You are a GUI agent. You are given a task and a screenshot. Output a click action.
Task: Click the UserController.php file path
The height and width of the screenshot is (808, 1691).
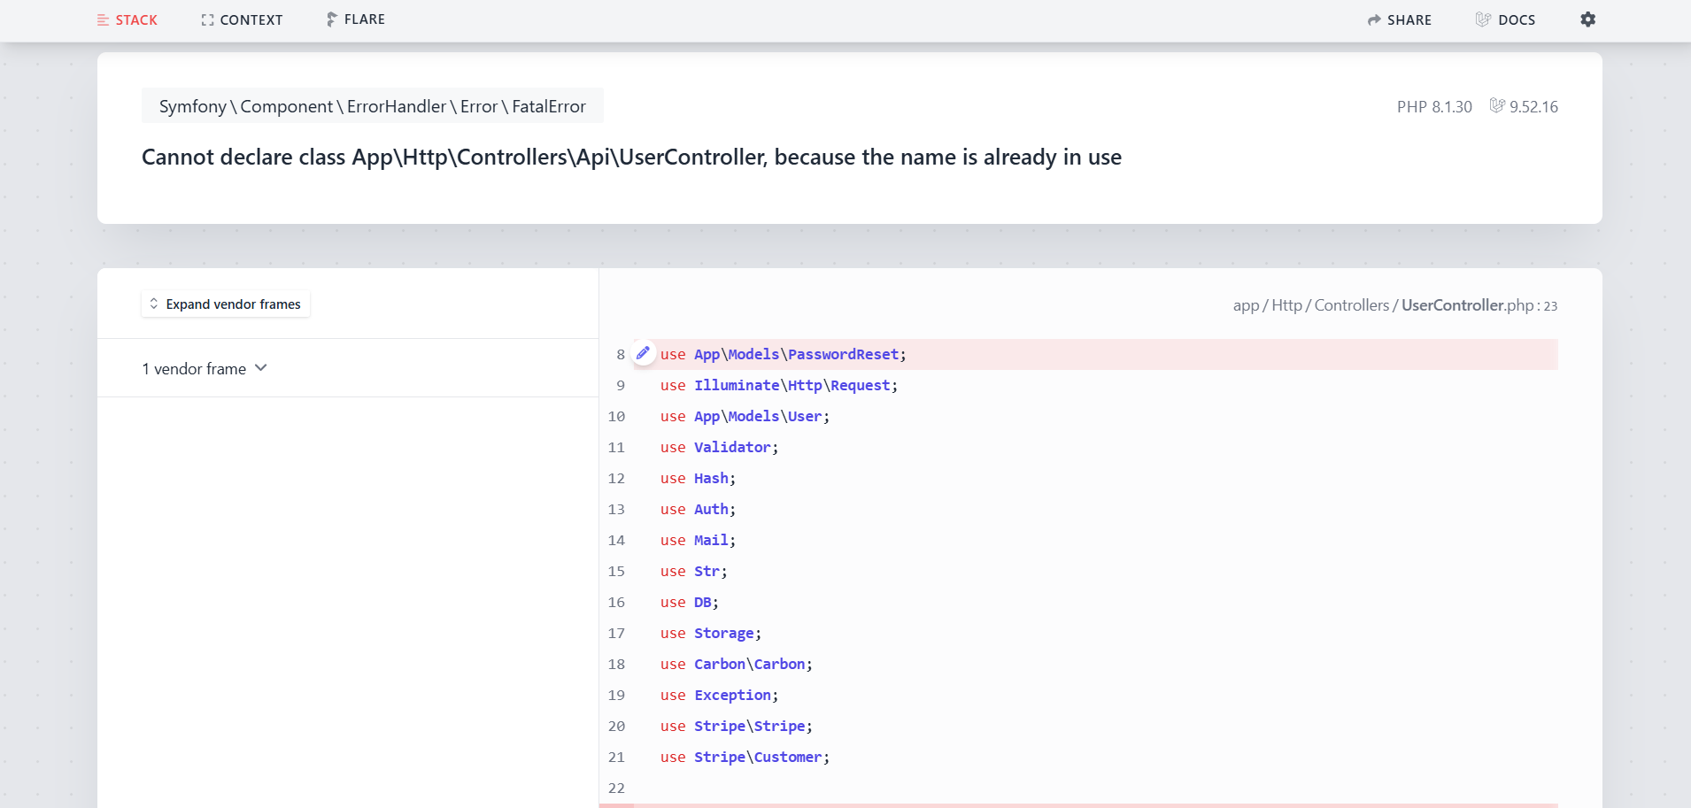(1395, 305)
